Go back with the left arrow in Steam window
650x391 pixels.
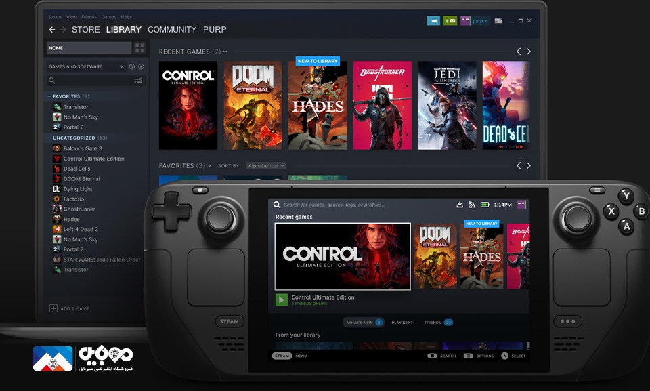[x=52, y=29]
